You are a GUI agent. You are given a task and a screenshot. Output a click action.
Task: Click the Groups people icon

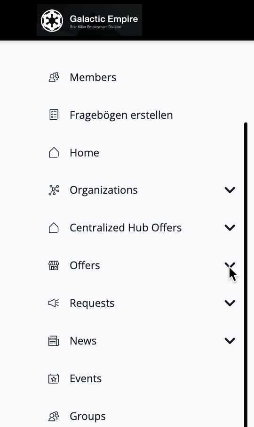[x=54, y=416]
